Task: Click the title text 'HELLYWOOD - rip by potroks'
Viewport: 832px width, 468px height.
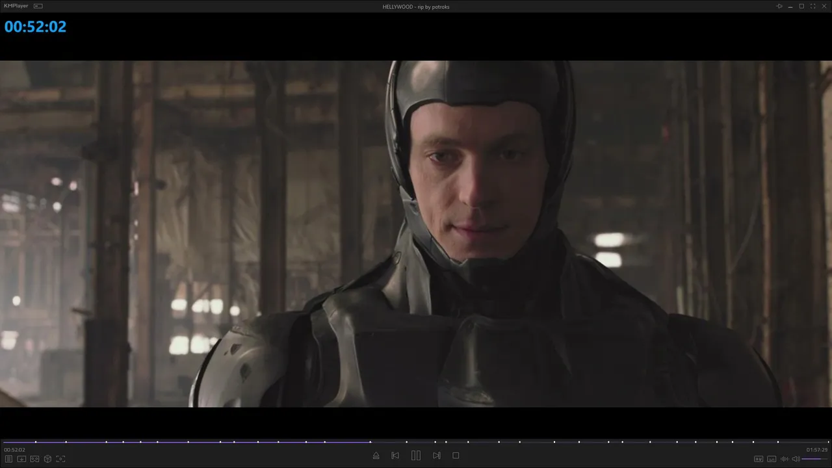Action: [416, 6]
